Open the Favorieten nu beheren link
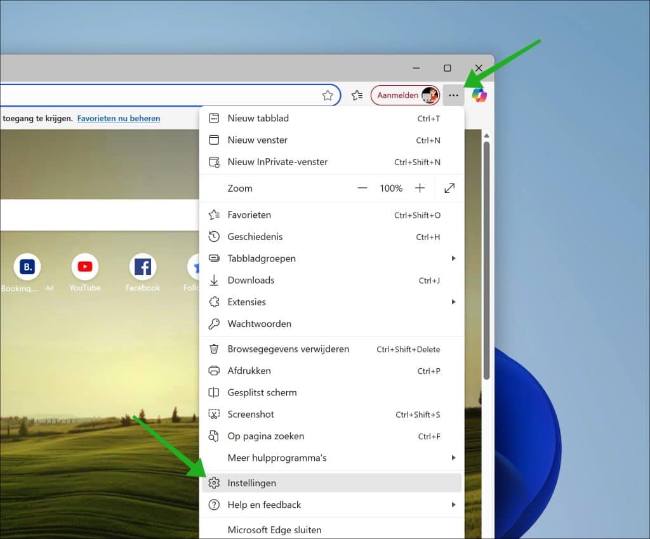Screen dimensions: 650x539 coord(118,118)
